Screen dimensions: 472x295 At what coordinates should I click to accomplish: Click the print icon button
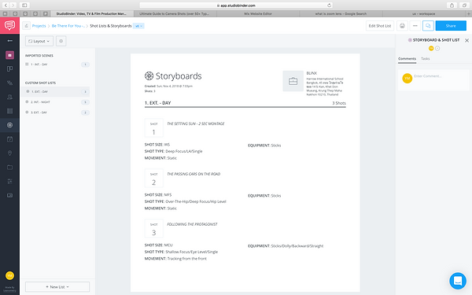tap(402, 26)
